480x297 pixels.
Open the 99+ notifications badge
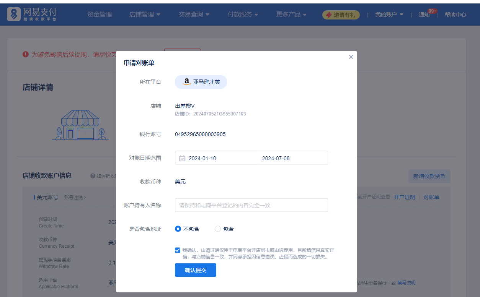coord(432,11)
